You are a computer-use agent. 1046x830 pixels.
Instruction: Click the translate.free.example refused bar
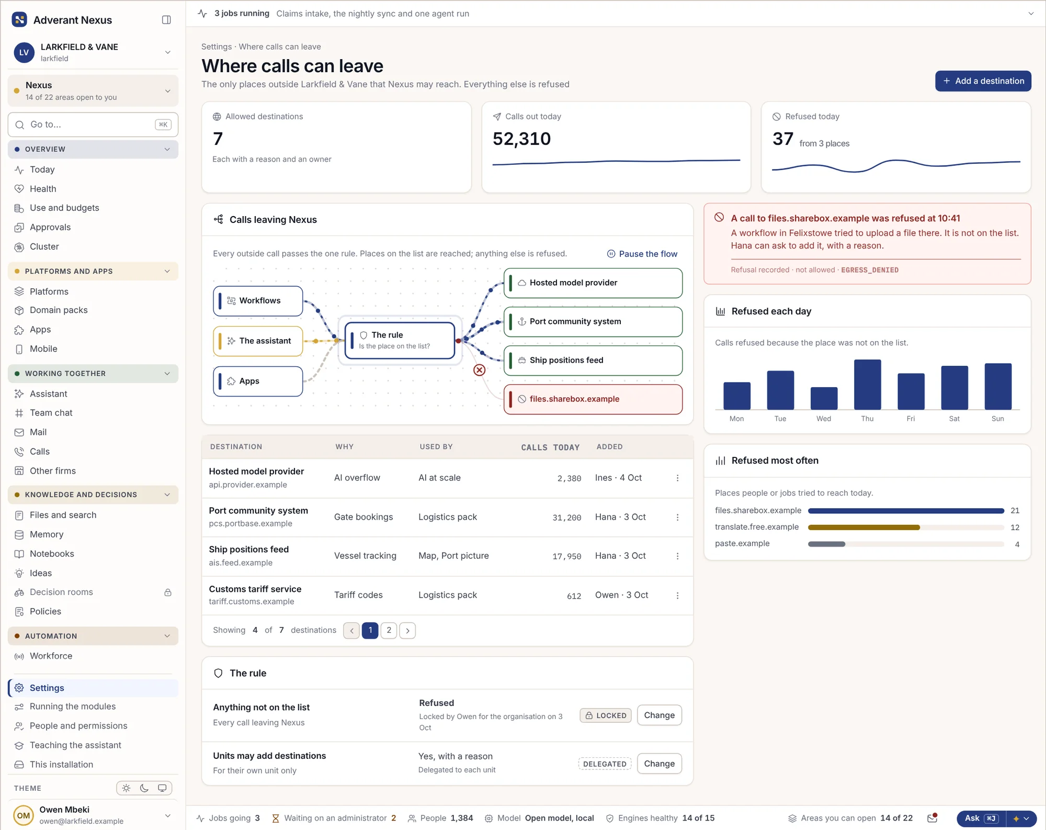864,528
